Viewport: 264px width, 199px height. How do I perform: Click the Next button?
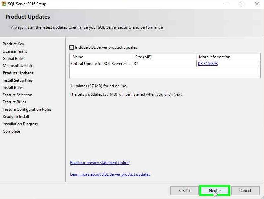pos(215,191)
